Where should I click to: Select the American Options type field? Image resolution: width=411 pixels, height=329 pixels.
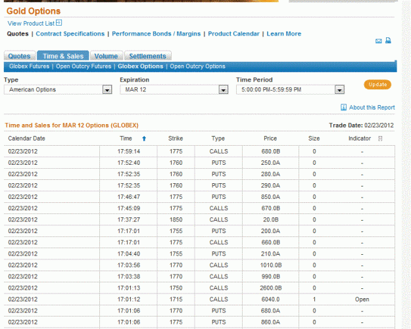point(58,90)
